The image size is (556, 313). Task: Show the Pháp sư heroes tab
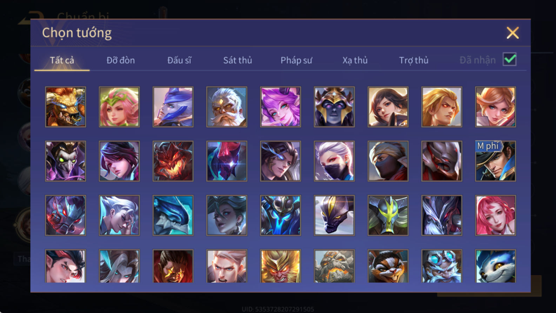(296, 60)
